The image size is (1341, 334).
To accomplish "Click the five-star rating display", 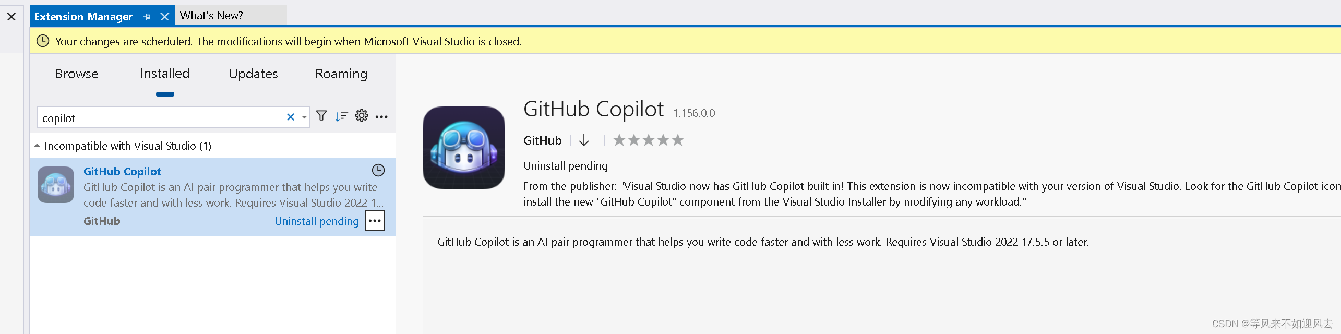I will click(x=648, y=140).
